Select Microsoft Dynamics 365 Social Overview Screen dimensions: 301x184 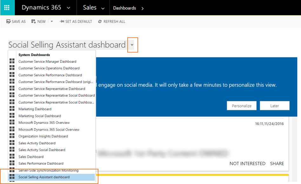49,130
